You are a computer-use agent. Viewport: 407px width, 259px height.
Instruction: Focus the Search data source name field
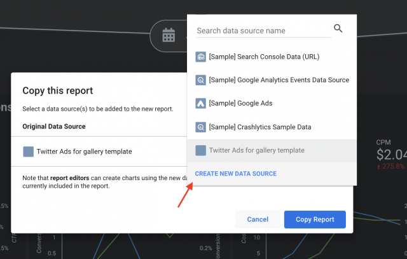261,31
